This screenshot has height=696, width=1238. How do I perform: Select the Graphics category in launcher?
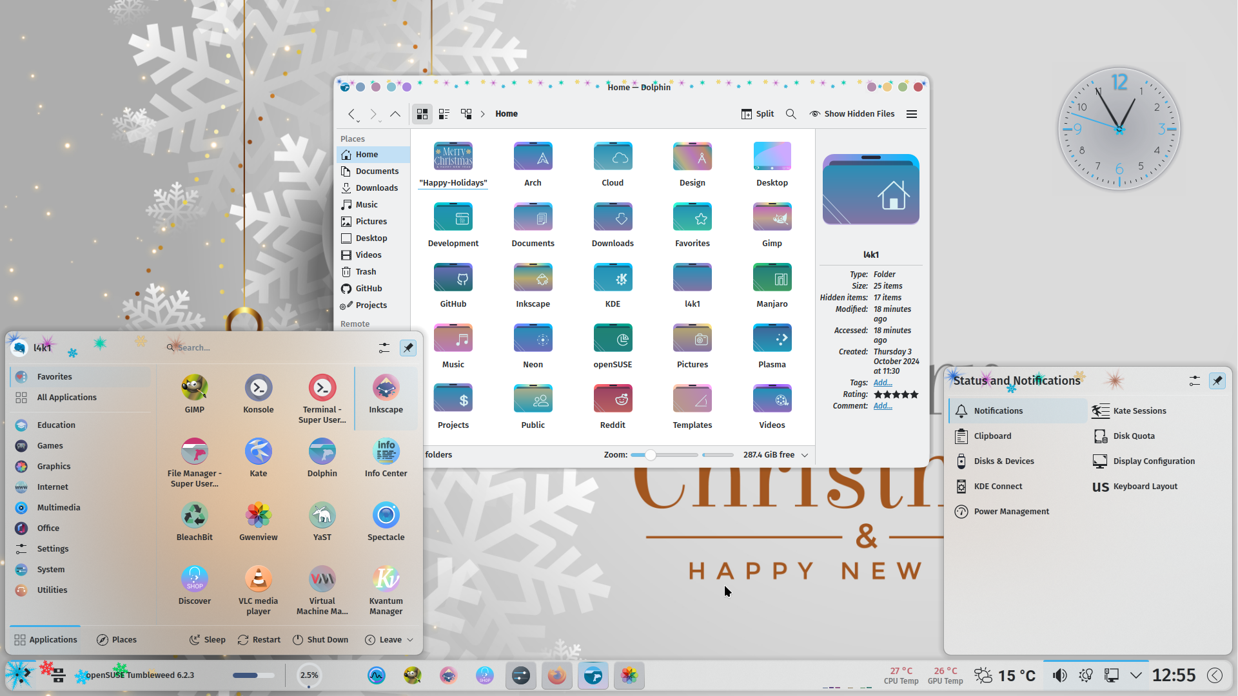coord(81,467)
